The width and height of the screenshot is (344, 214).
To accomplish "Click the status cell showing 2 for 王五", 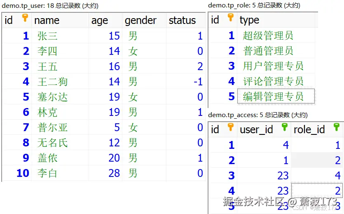I will [x=186, y=66].
